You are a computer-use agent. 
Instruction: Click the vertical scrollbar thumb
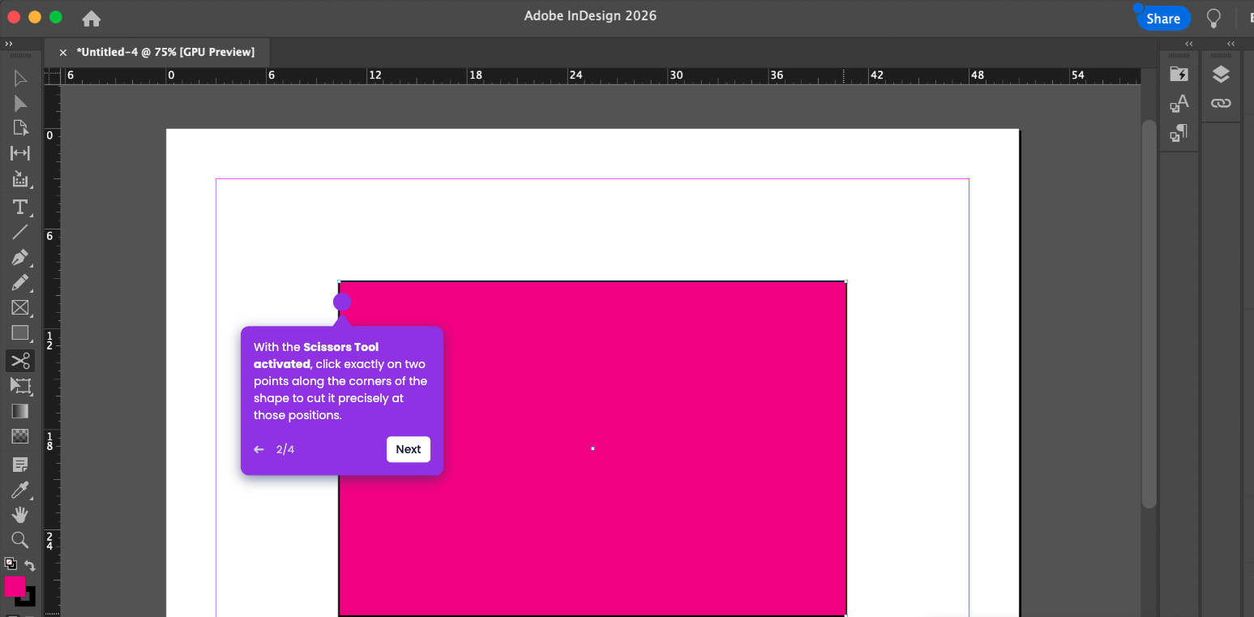coord(1149,314)
